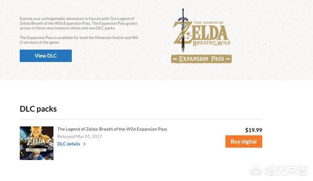The width and height of the screenshot is (313, 181).
Task: Click the Released Mar 01, 2017 date
Action: pyautogui.click(x=80, y=137)
